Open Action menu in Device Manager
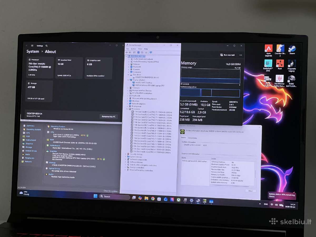 134,49
